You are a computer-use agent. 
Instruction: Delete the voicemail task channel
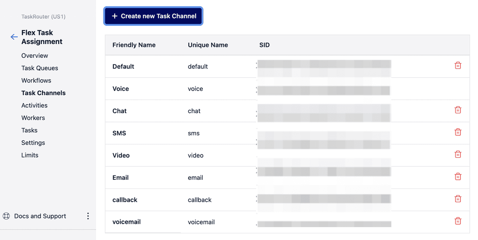[x=457, y=221]
